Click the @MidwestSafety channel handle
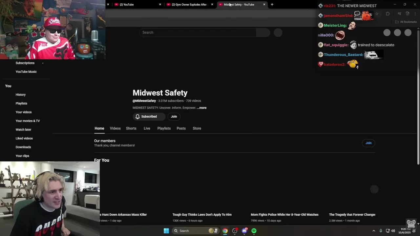This screenshot has width=420, height=236. pos(144,101)
